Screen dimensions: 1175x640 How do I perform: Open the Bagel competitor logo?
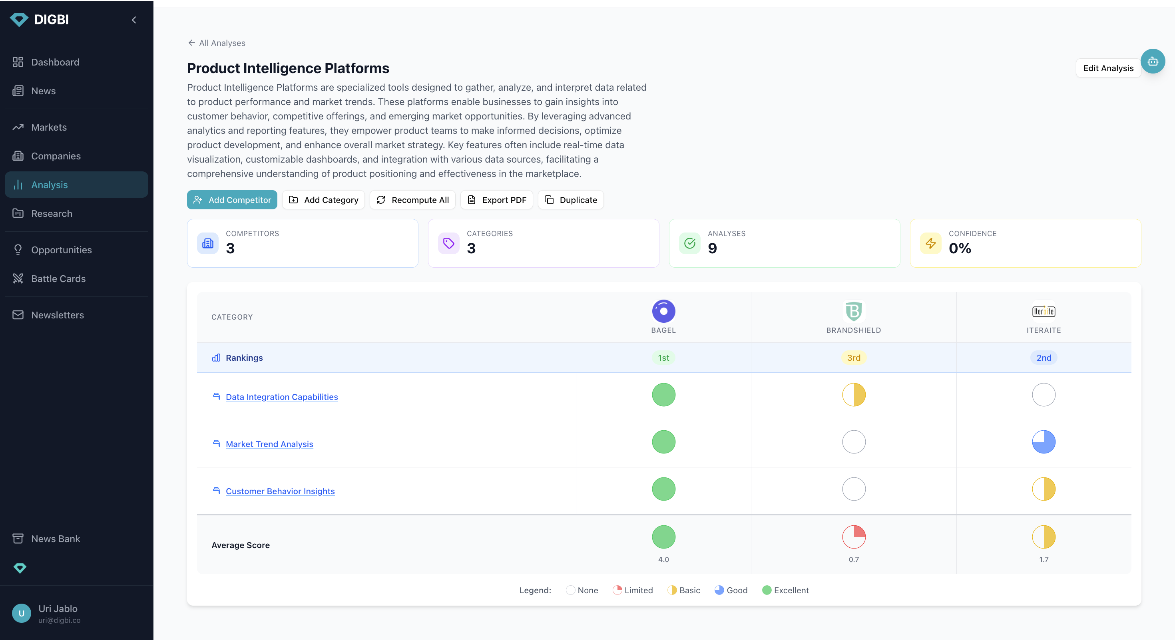click(663, 311)
